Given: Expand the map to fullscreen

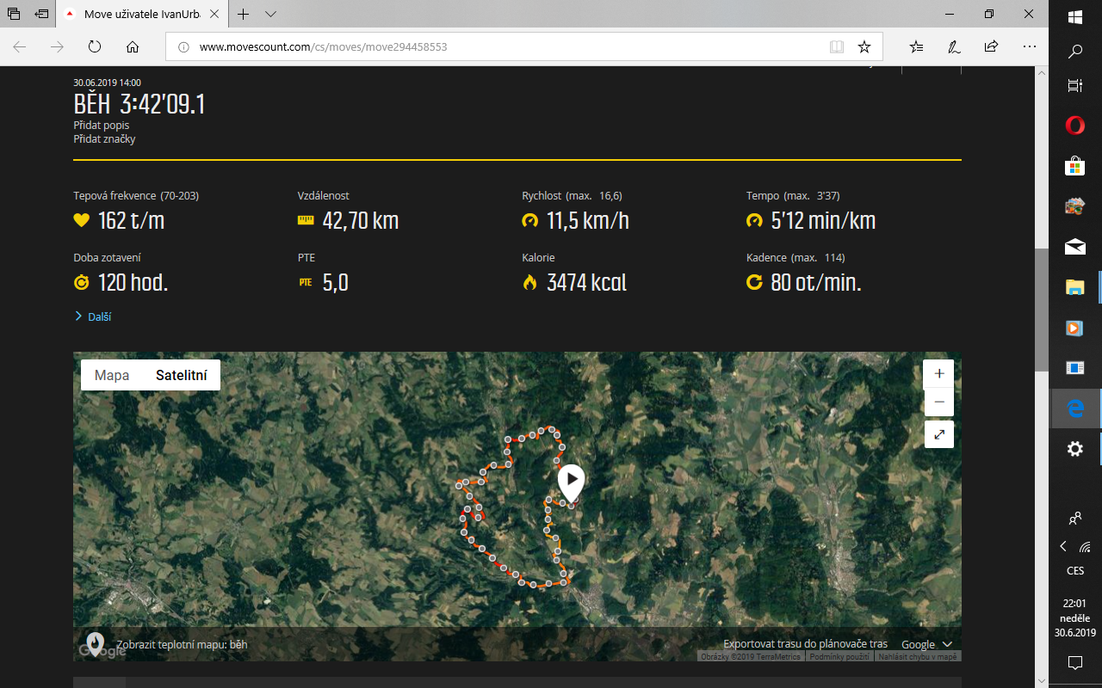Looking at the screenshot, I should tap(938, 435).
